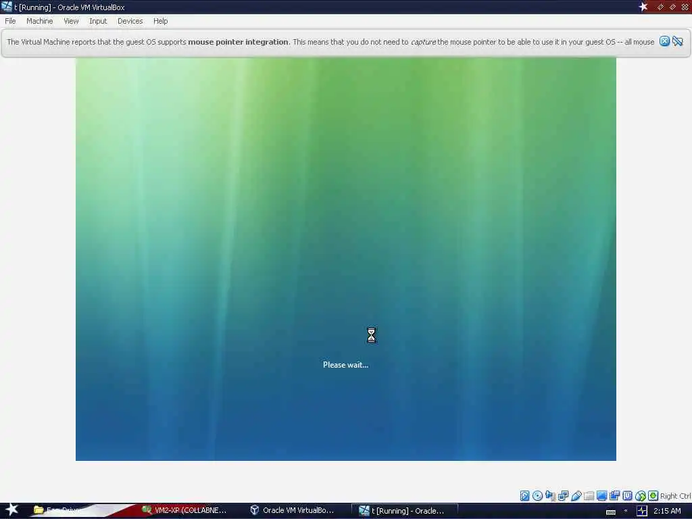692x519 pixels.
Task: Click the Right Ctrl host key label
Action: (x=676, y=495)
